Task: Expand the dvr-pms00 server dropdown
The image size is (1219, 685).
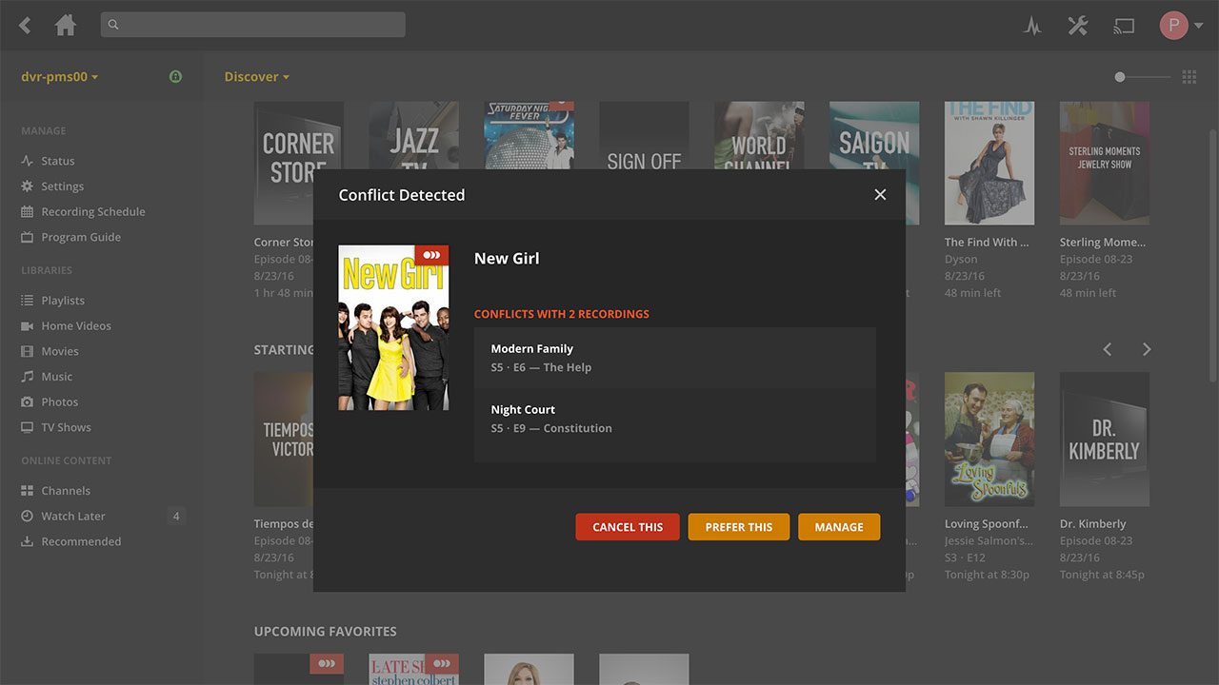Action: pos(60,77)
